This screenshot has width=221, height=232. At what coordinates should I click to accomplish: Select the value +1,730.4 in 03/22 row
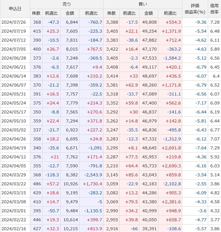tap(91, 184)
